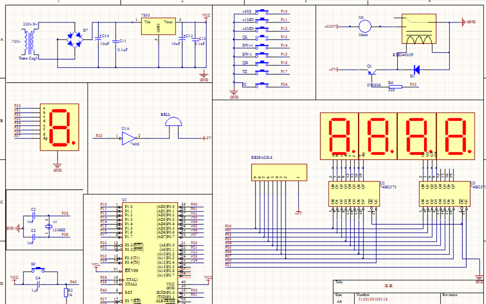Click the P40 net label in reset circuit
Image resolution: width=486 pixels, height=304 pixels.
[x=73, y=282]
